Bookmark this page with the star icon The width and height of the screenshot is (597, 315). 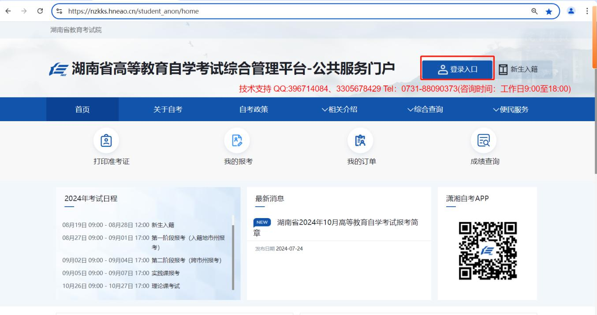[549, 11]
